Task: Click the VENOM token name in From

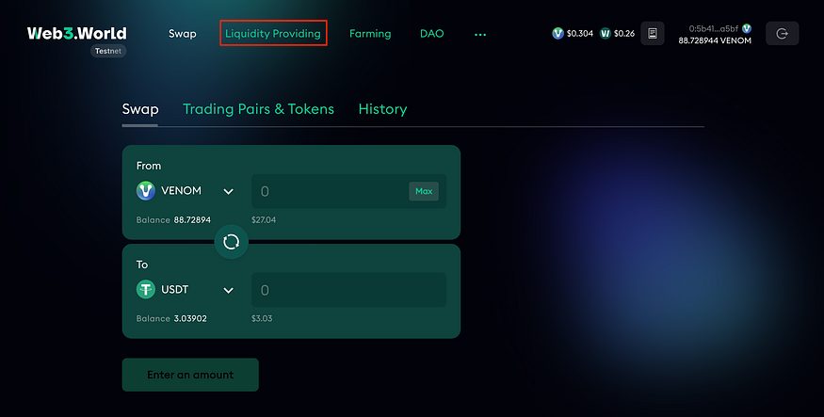Action: click(182, 191)
